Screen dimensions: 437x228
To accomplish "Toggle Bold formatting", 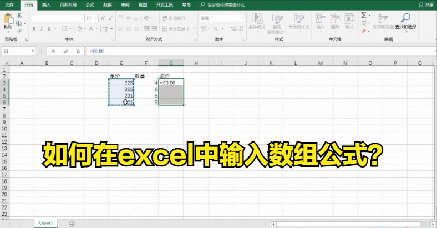I will coord(34,28).
